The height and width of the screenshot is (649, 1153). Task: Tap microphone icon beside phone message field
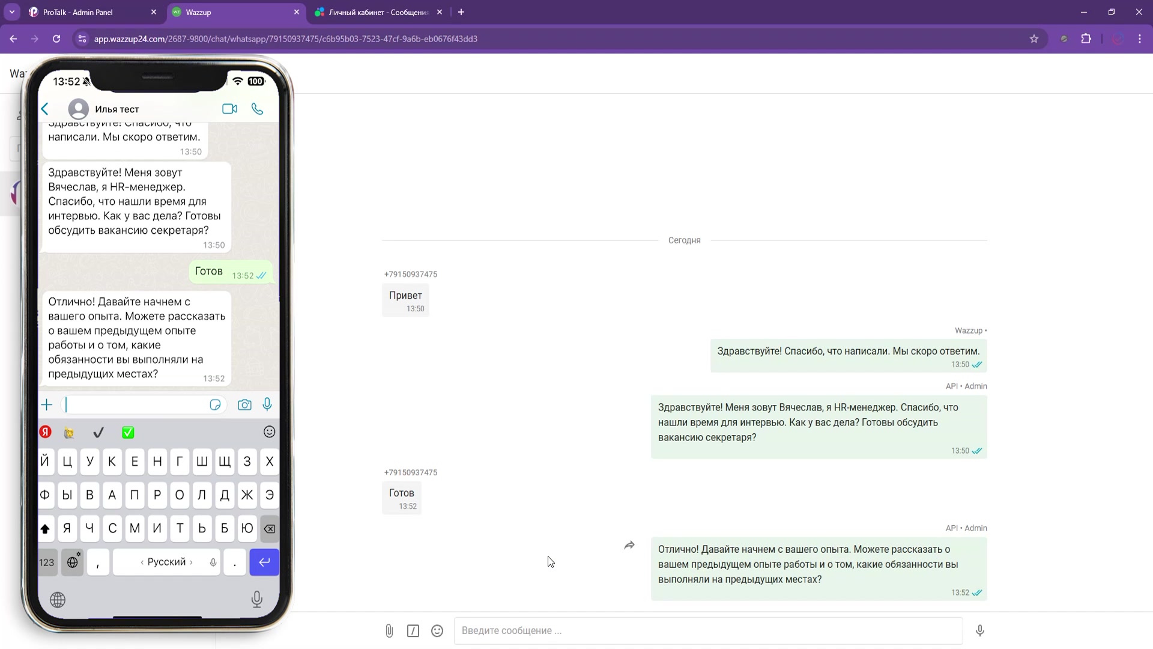(x=267, y=404)
